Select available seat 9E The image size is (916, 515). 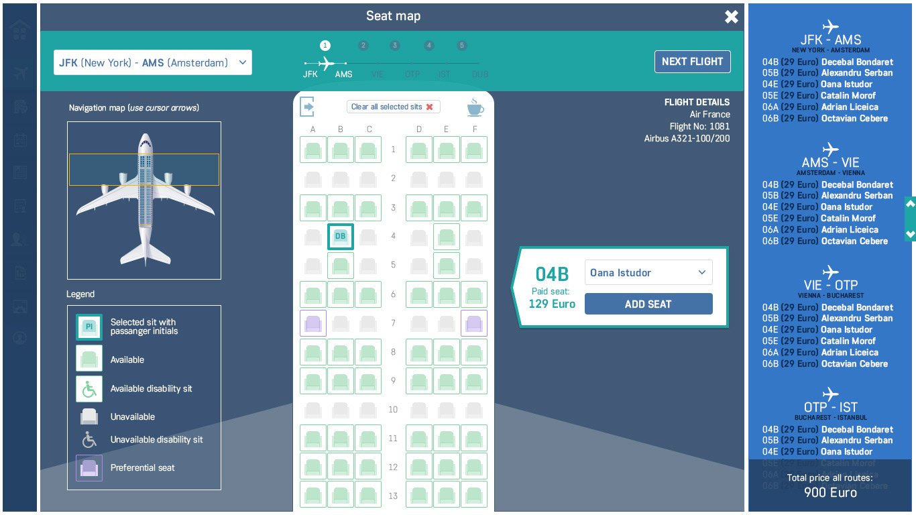click(447, 381)
